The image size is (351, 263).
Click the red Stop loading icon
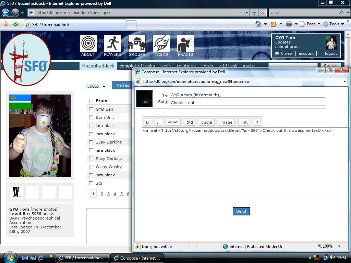[x=262, y=13]
